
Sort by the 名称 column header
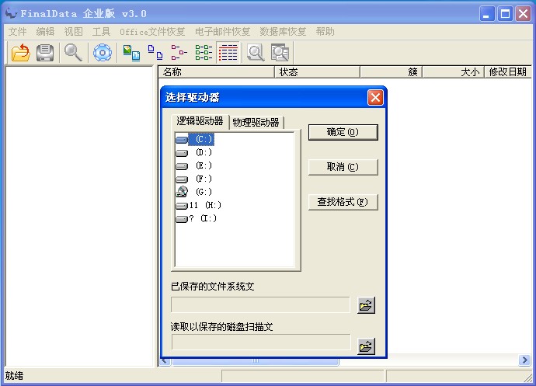pyautogui.click(x=217, y=71)
